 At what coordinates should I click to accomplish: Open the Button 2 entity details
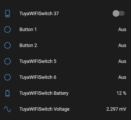28,45
